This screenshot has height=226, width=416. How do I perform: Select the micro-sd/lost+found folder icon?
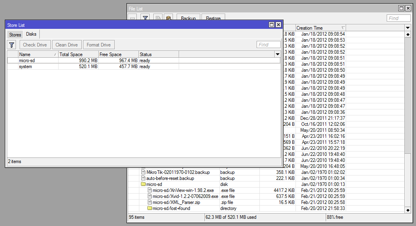(x=150, y=208)
